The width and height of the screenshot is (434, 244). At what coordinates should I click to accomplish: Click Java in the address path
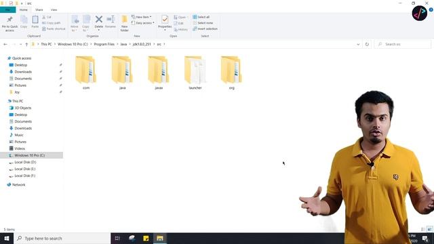[123, 44]
